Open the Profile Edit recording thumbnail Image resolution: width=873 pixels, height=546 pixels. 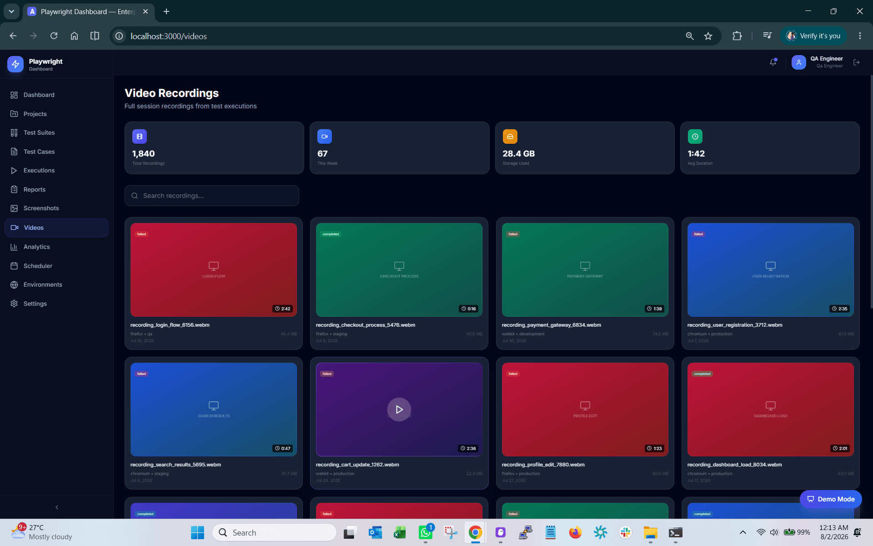(585, 409)
